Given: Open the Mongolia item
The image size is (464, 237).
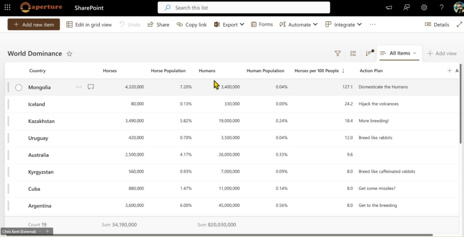Looking at the screenshot, I should (x=39, y=87).
